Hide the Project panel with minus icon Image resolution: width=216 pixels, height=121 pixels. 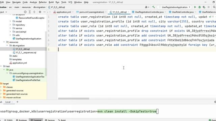[x=44, y=12]
